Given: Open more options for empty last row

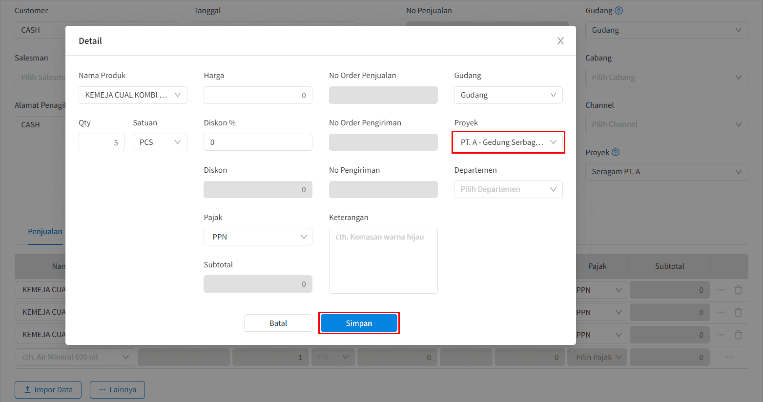Looking at the screenshot, I should [729, 357].
